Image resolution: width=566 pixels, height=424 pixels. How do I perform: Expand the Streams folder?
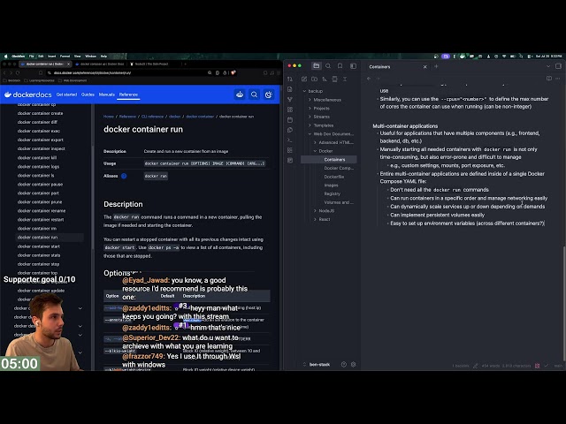(310, 117)
